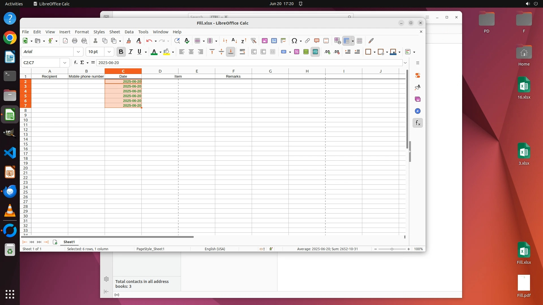Toggle Wrap Text button
The height and width of the screenshot is (305, 543).
pos(242,52)
